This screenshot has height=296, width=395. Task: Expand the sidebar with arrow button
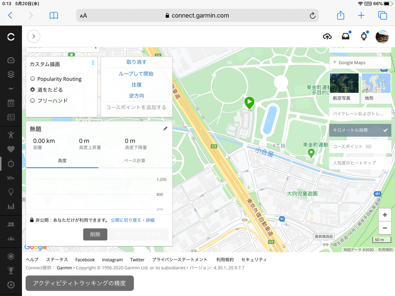34,37
